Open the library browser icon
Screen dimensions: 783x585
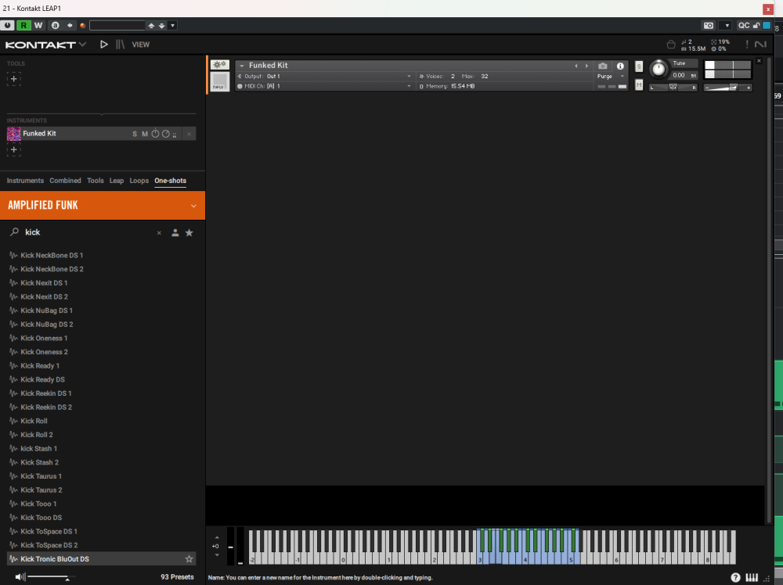(120, 45)
